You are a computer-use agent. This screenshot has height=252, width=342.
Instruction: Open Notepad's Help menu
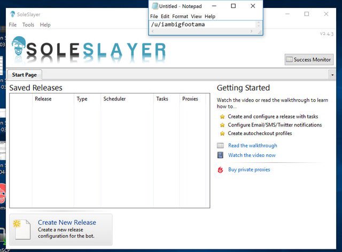point(210,17)
